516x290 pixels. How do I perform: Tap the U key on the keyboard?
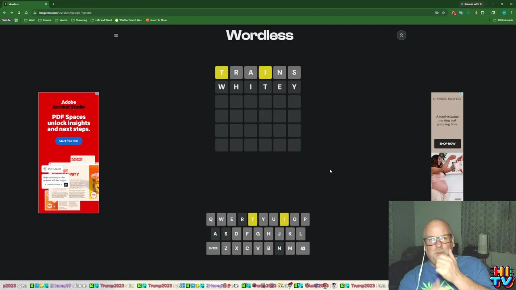273,219
